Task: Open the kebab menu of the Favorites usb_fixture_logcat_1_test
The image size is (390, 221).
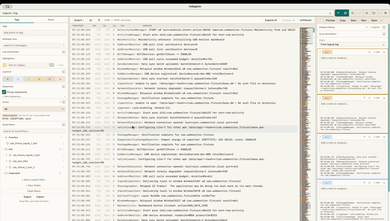Action: click(64, 143)
